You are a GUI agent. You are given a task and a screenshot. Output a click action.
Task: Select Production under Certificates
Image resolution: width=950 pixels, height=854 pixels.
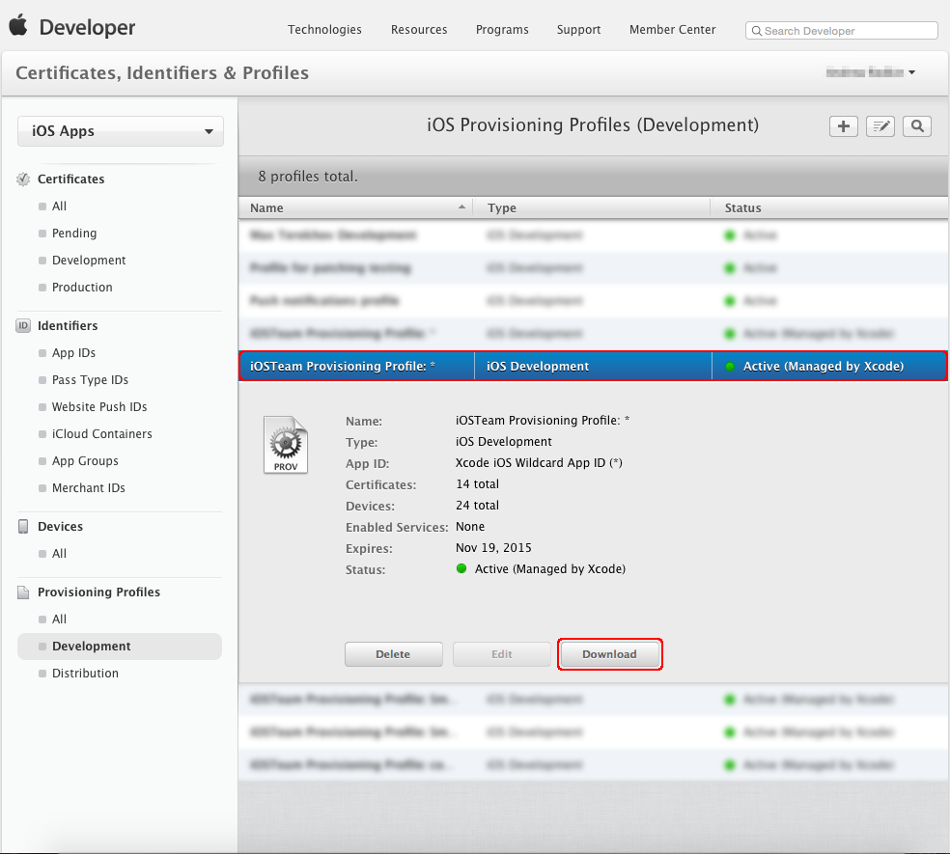(81, 287)
